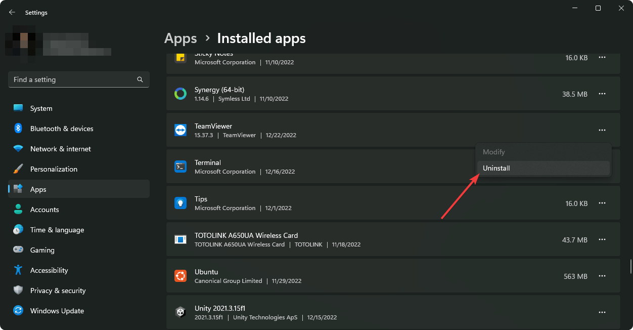Click the Unity 2021.3.15f1 app name
This screenshot has height=330, width=633.
(x=220, y=308)
